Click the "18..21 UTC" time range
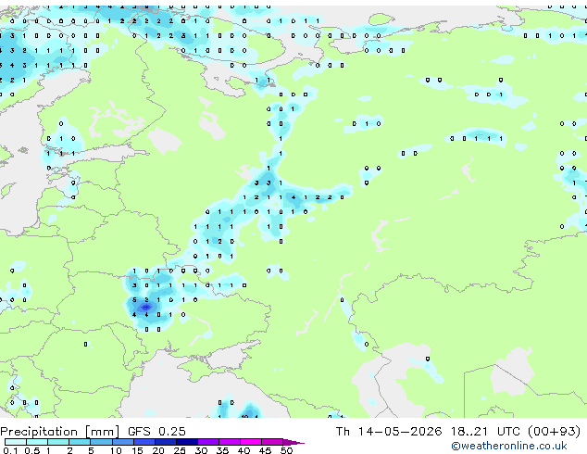 [x=484, y=432]
